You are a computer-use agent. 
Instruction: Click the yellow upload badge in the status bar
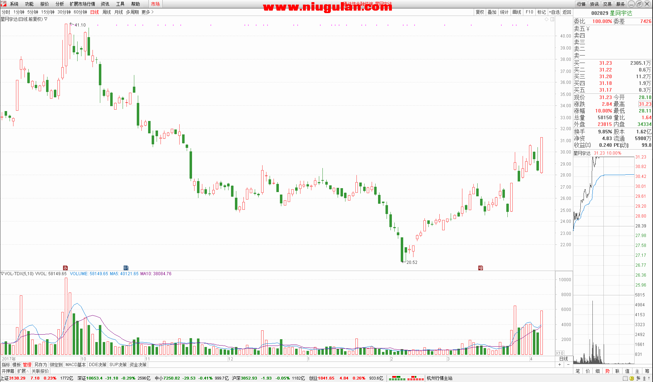coord(632,378)
